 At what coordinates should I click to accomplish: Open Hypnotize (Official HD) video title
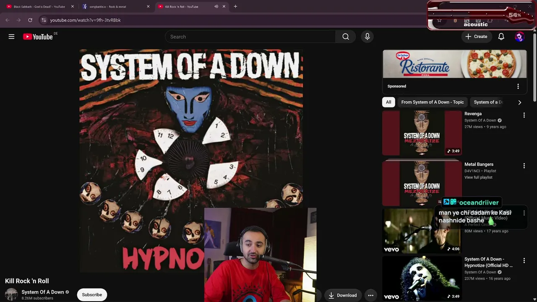tap(488, 262)
